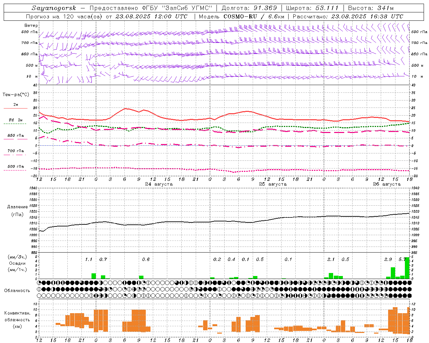The width and height of the screenshot is (429, 343).
Task: Select the text Предоставлено ФГБУ "ЗапСиб УГМС"
Action: 151,8
